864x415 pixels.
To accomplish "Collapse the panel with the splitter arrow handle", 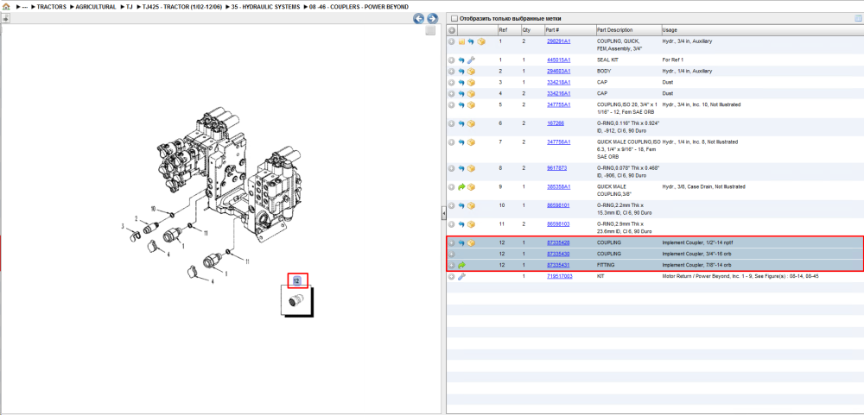I will (x=443, y=215).
